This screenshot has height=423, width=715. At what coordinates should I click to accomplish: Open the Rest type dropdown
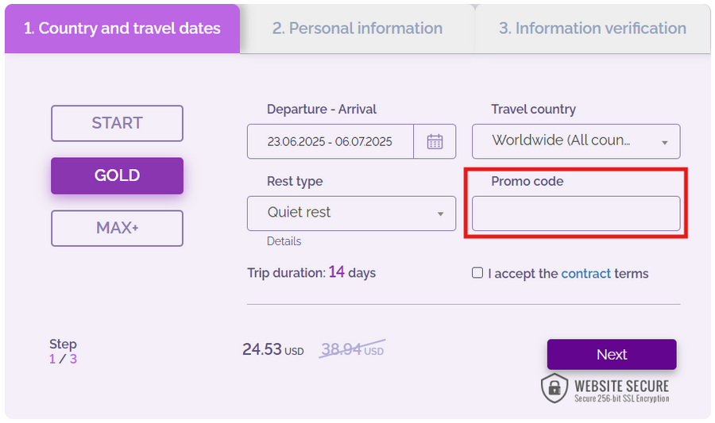click(x=350, y=213)
